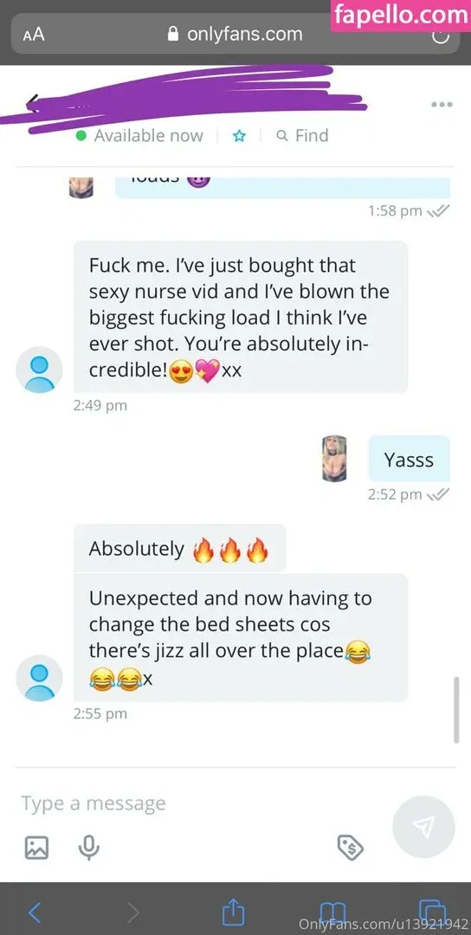Tap the Find search in chat
471x935 pixels.
[303, 136]
